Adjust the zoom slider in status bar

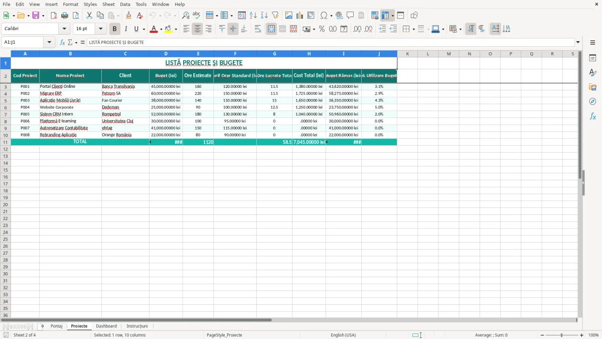click(562, 335)
